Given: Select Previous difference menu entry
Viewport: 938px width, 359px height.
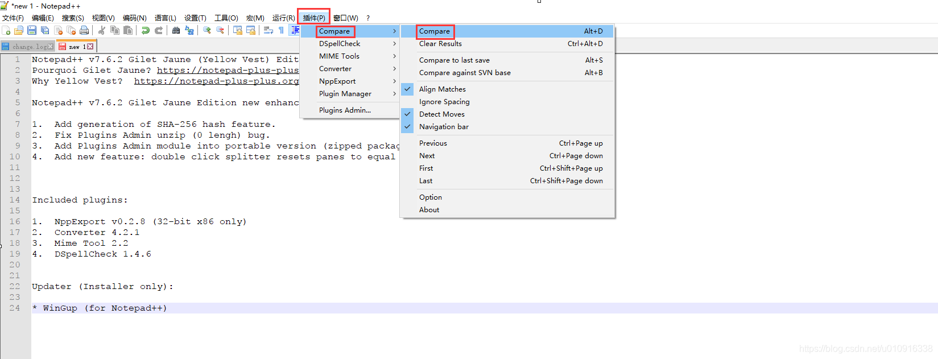Looking at the screenshot, I should 507,143.
